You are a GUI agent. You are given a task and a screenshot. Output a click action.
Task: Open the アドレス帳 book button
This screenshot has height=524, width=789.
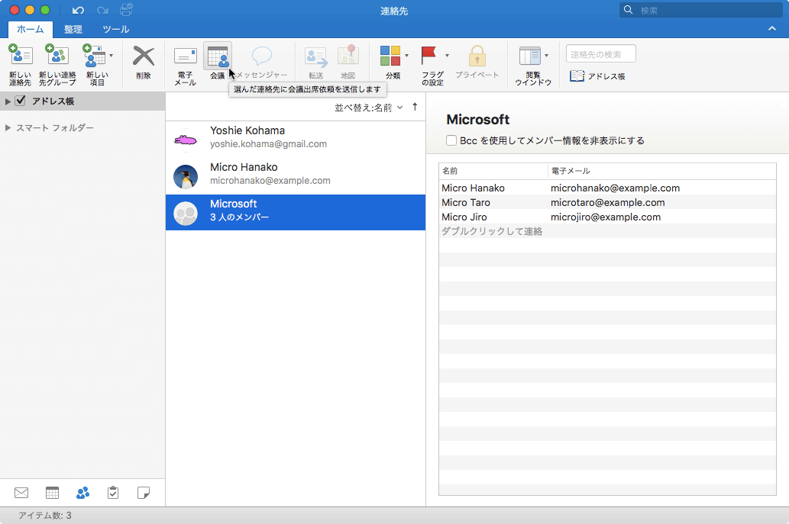pos(597,76)
